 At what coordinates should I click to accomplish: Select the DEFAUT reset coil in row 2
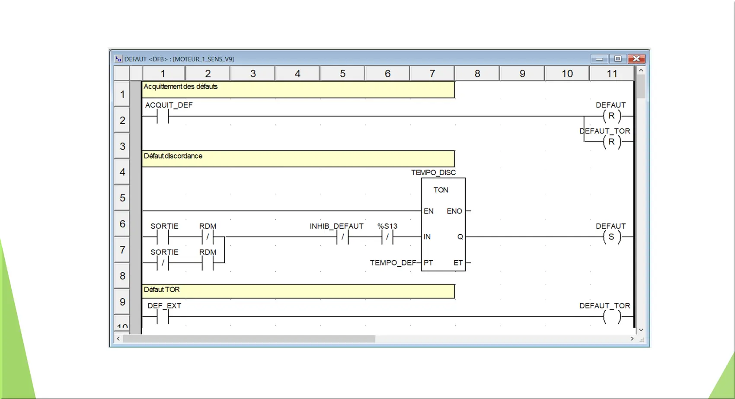pyautogui.click(x=611, y=116)
